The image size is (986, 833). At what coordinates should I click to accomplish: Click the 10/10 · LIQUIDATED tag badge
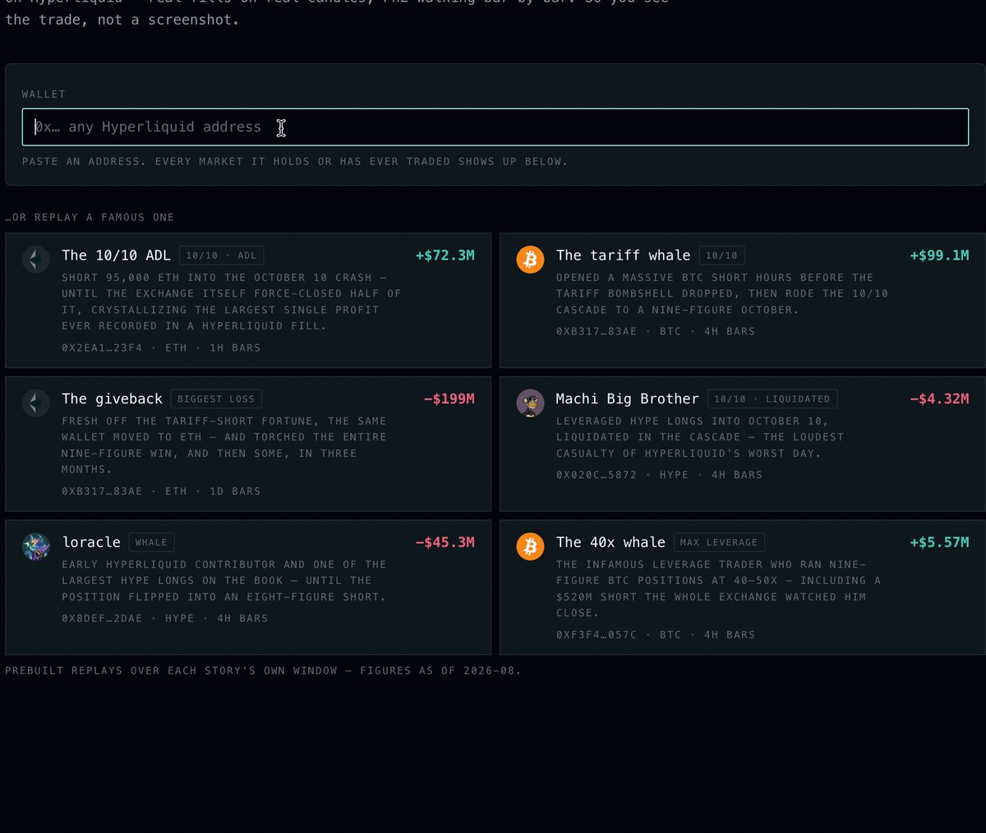click(x=772, y=399)
